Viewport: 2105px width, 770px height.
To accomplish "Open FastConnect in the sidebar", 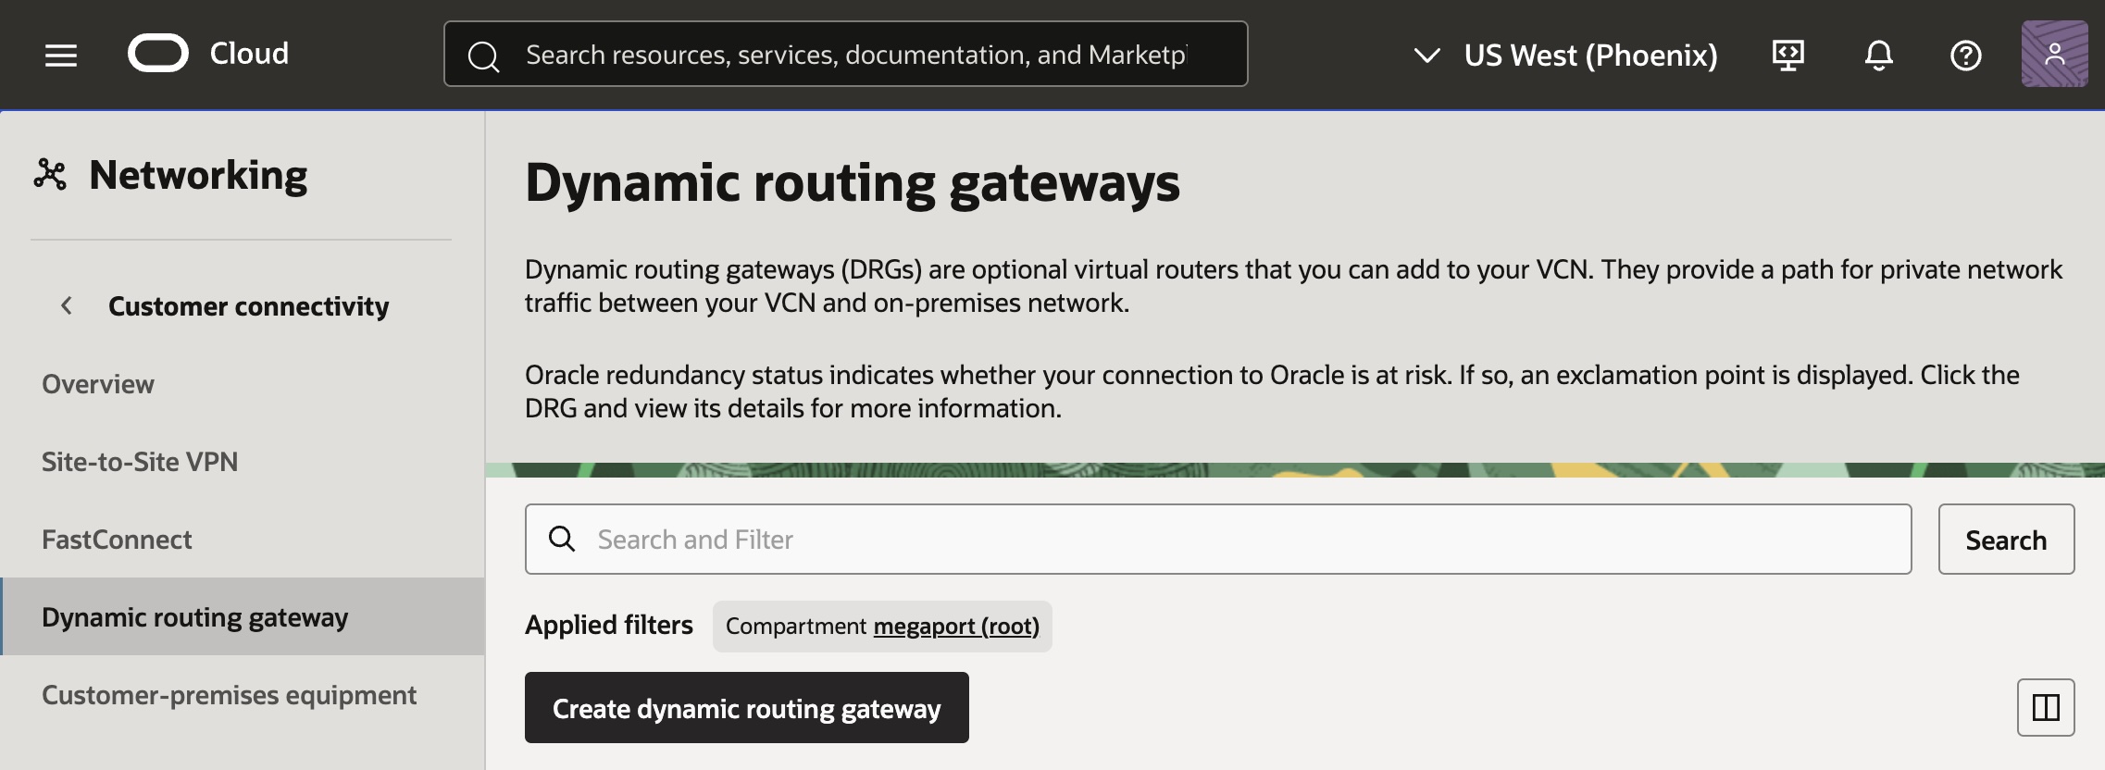I will tap(117, 540).
